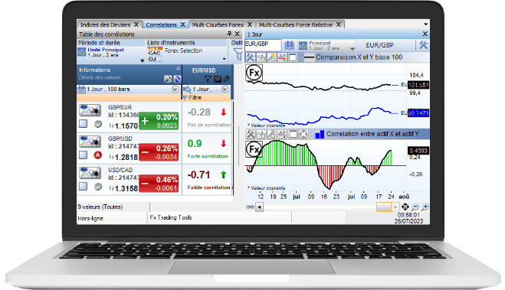505x290 pixels.
Task: Tick the checkbox in the GBP/USD row
Action: [83, 155]
